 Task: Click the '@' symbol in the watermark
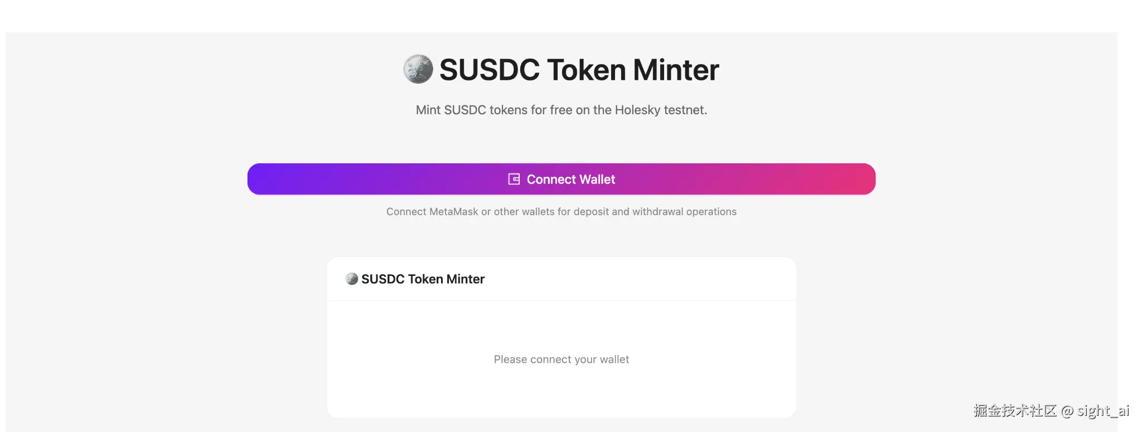[1067, 411]
